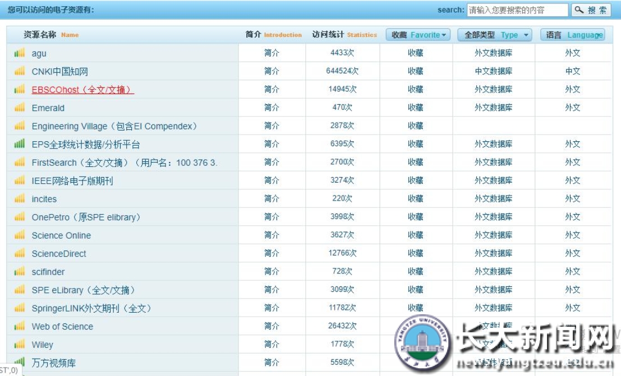
Task: Click 收藏 to favorite Emerald
Action: coord(416,107)
